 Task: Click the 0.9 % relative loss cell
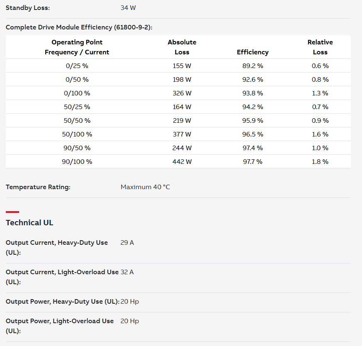[320, 121]
